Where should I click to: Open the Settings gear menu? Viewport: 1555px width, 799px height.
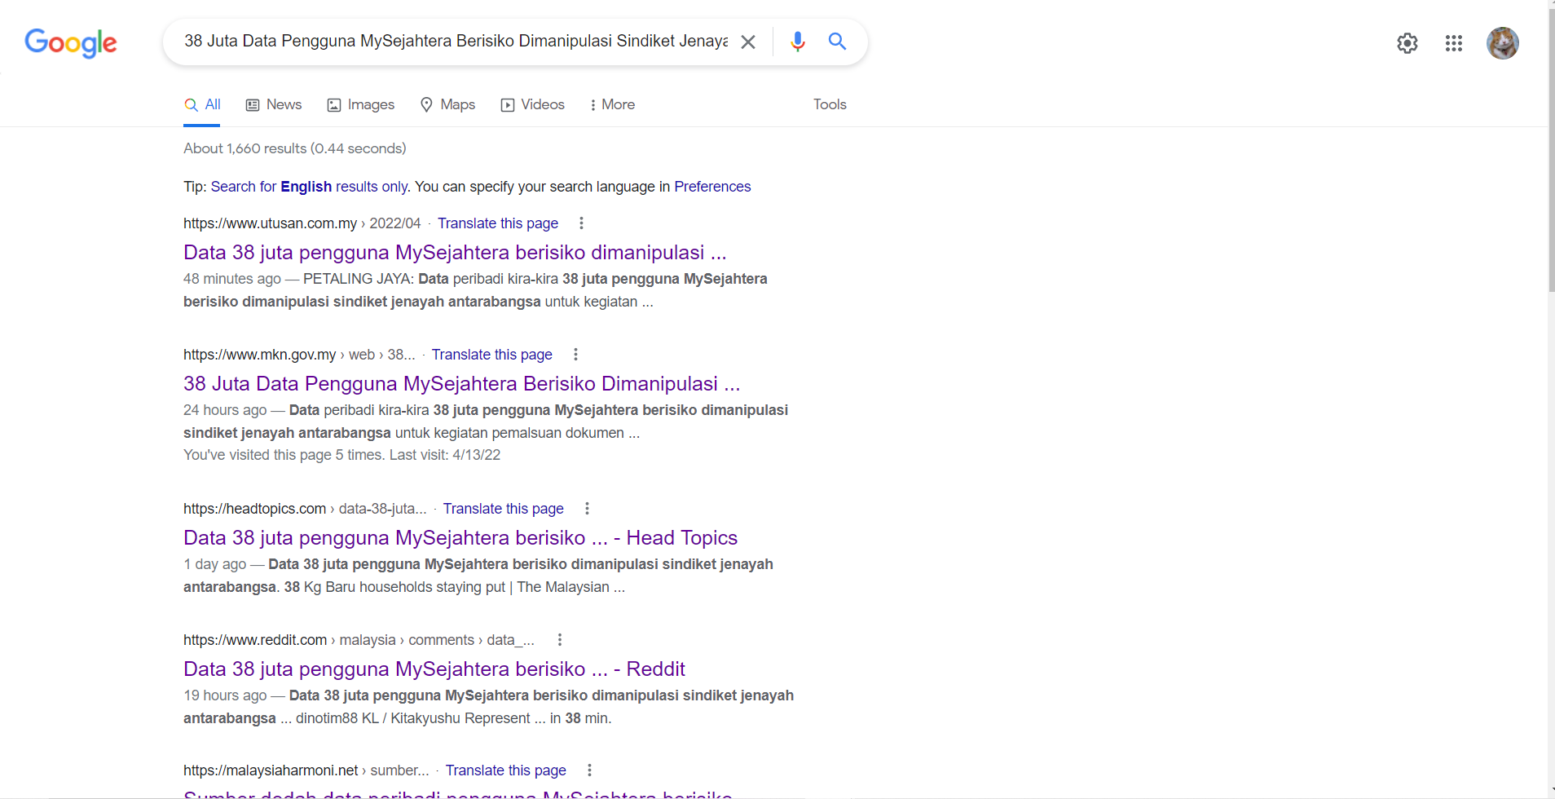[1407, 43]
